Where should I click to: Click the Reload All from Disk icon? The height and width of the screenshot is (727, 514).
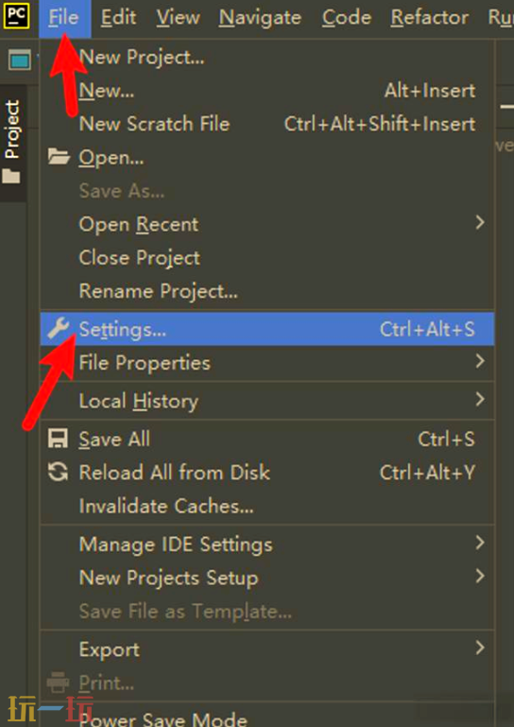[59, 472]
